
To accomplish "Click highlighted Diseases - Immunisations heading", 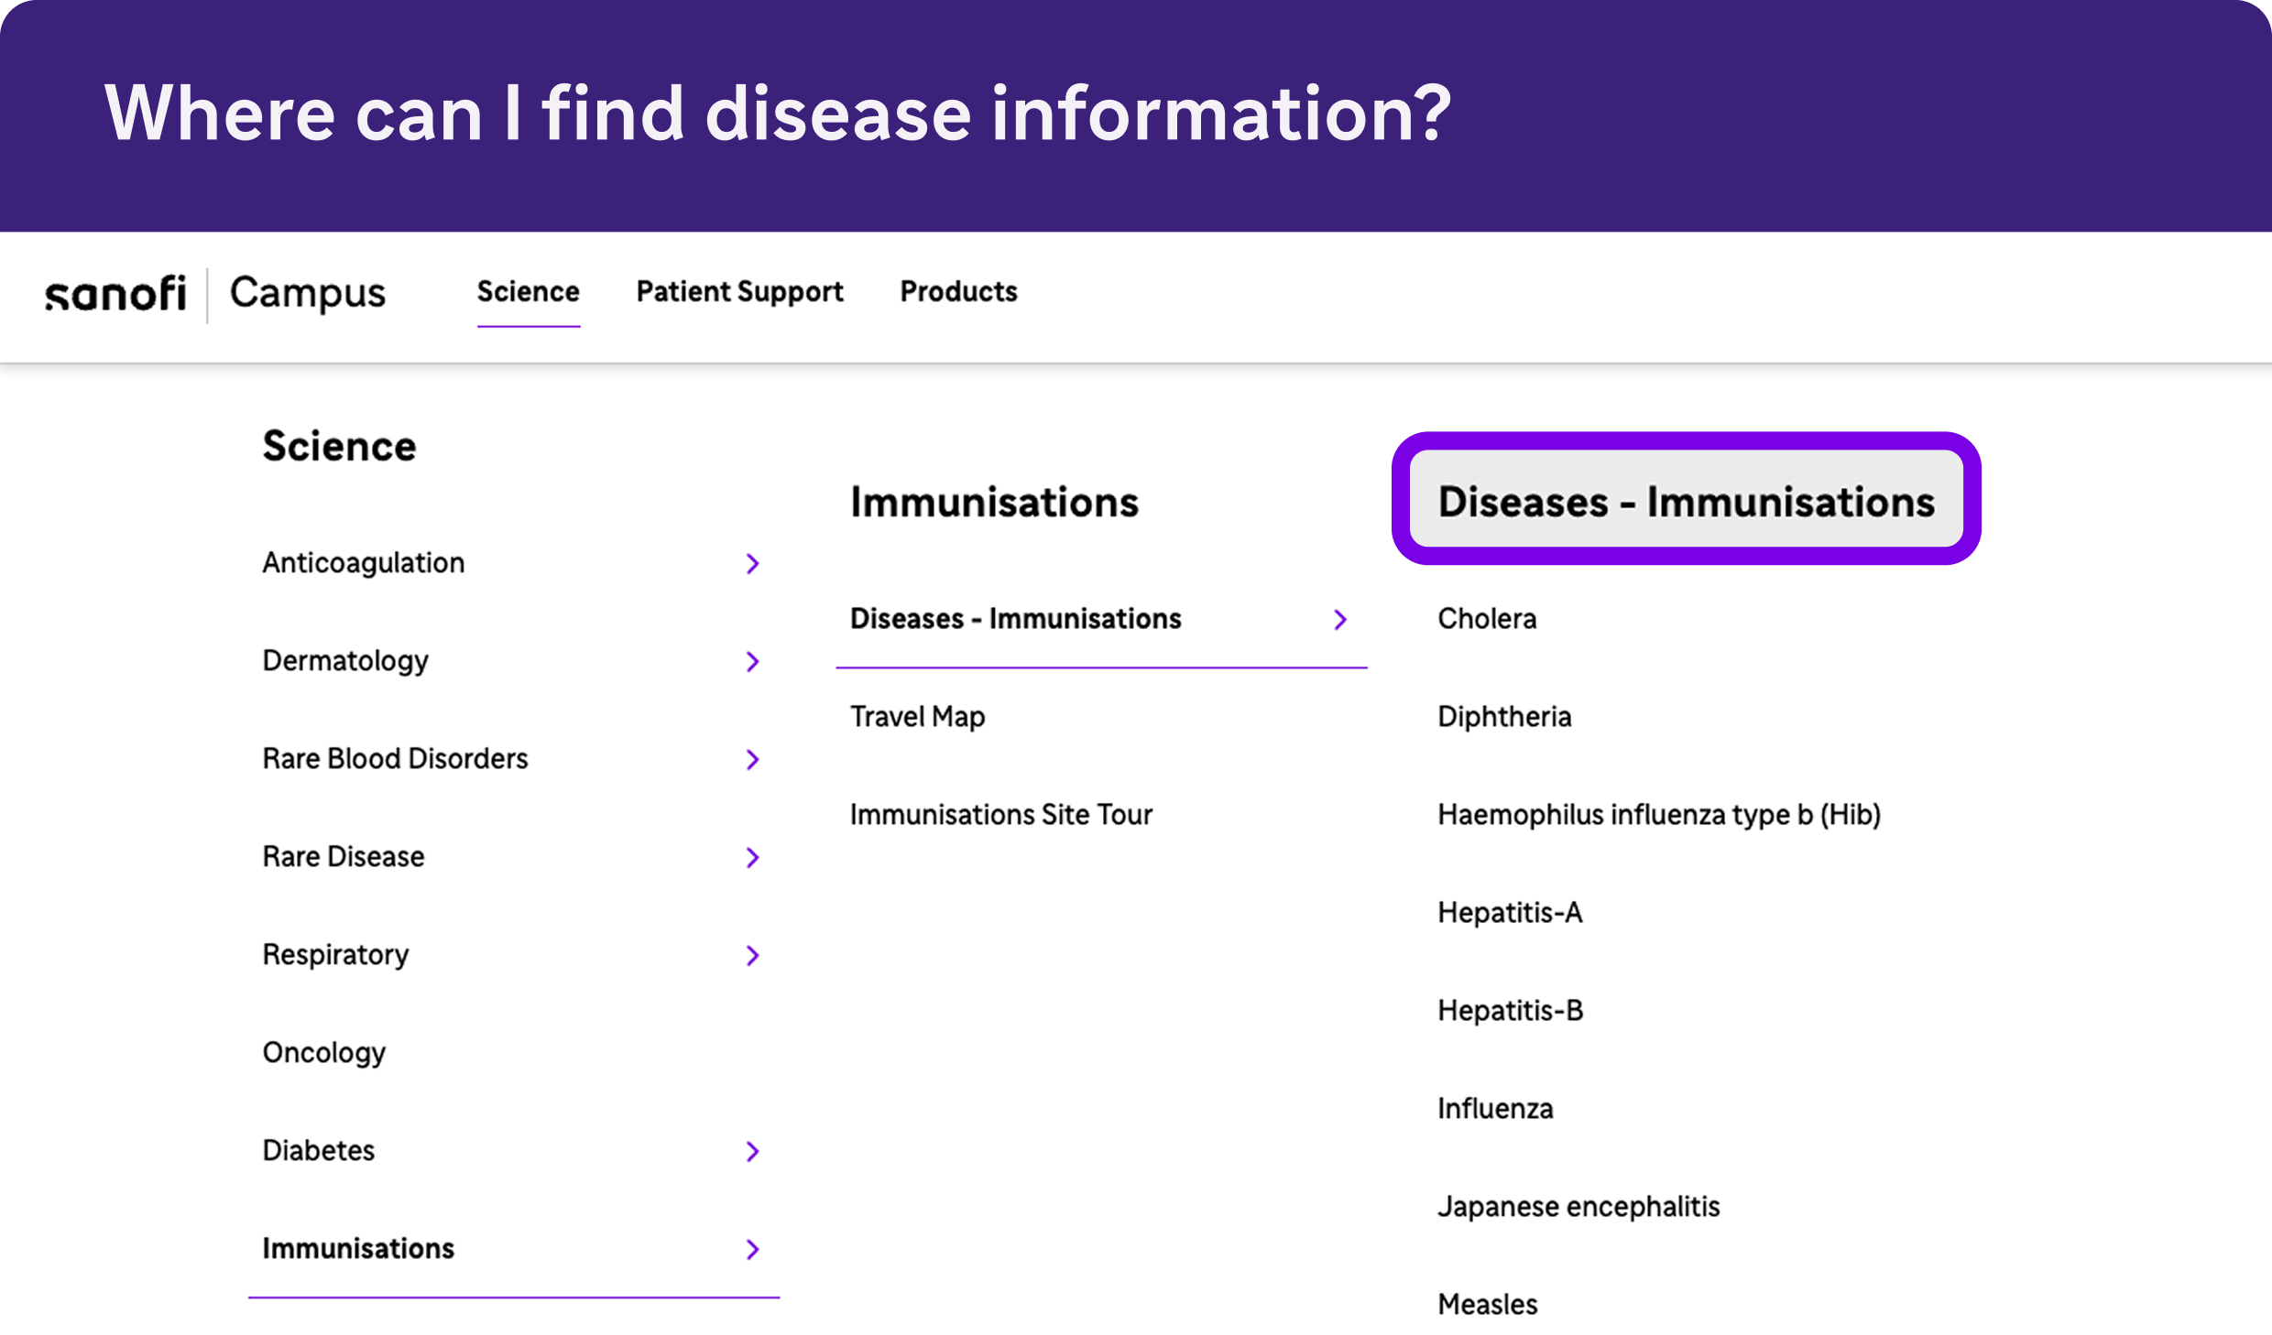I will click(1686, 501).
